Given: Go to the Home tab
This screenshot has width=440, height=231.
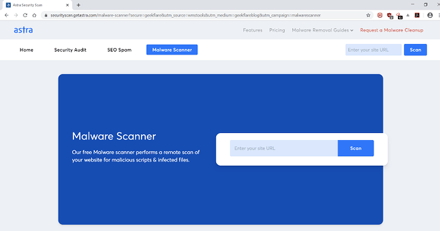Looking at the screenshot, I should 26,50.
